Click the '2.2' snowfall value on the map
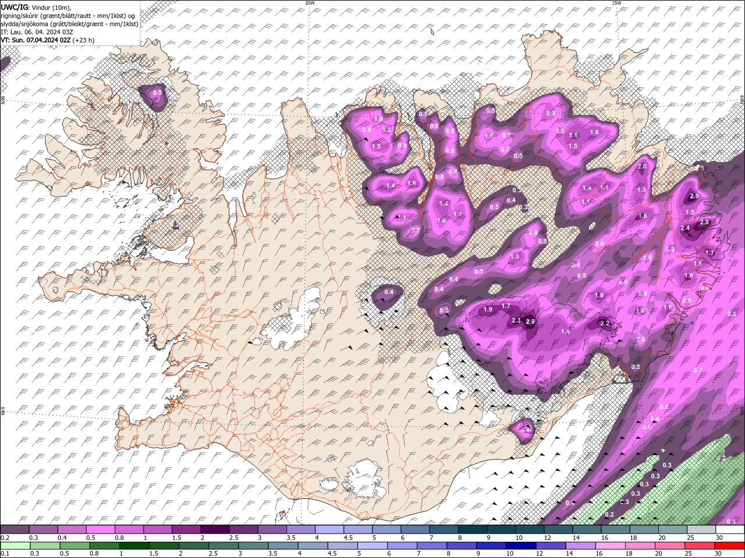Image resolution: width=745 pixels, height=558 pixels. (605, 324)
